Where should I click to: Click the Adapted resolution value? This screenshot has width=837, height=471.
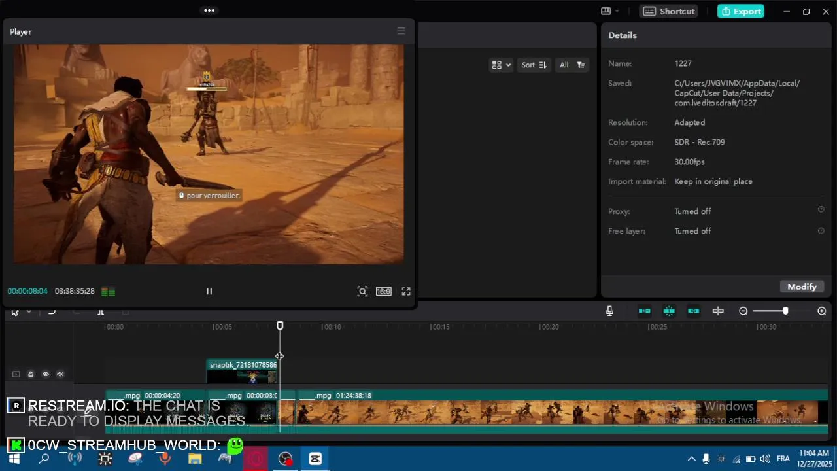689,122
